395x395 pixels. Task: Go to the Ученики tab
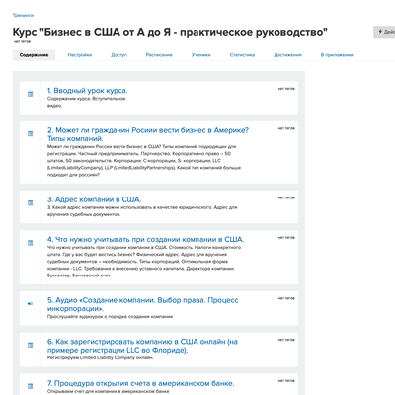[x=201, y=55]
